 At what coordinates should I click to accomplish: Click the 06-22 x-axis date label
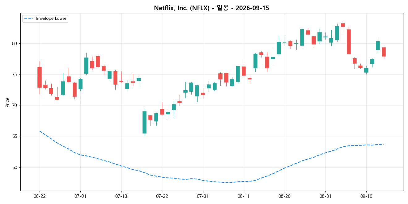(40, 197)
